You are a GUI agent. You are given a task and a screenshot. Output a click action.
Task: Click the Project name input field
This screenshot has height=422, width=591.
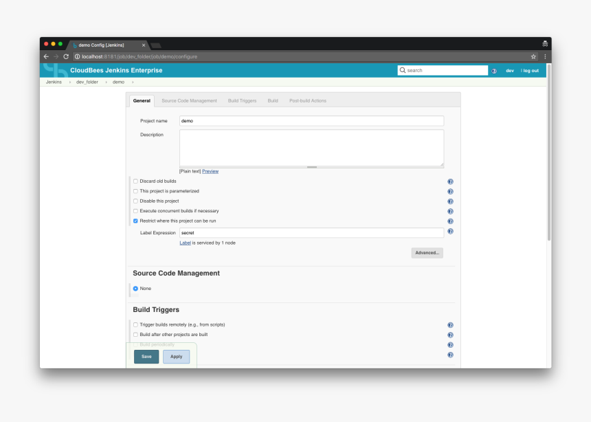pos(312,121)
